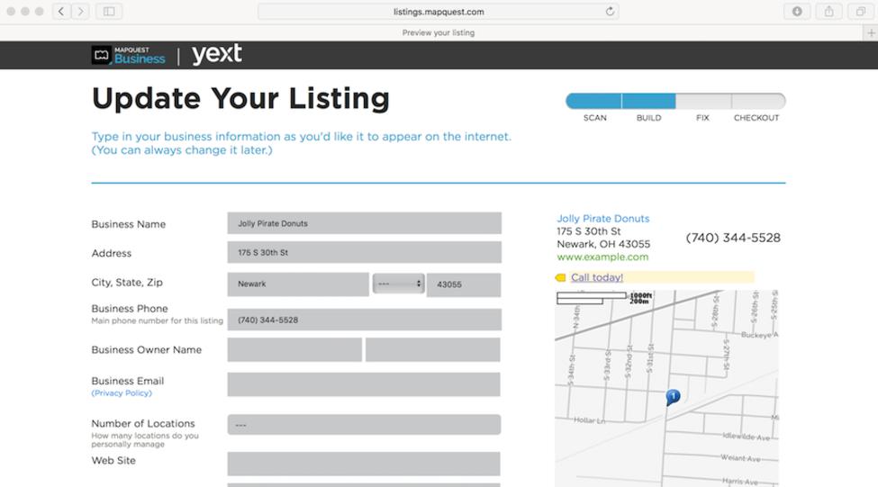Click the 'Business Owner Name' label
The width and height of the screenshot is (878, 487).
click(146, 350)
